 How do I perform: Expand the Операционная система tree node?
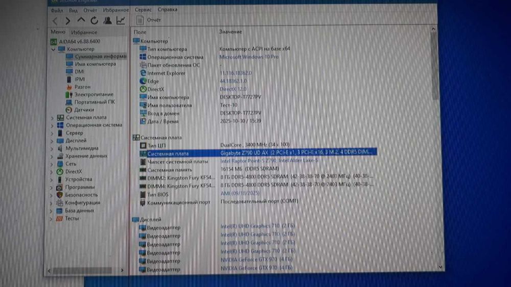click(x=52, y=126)
